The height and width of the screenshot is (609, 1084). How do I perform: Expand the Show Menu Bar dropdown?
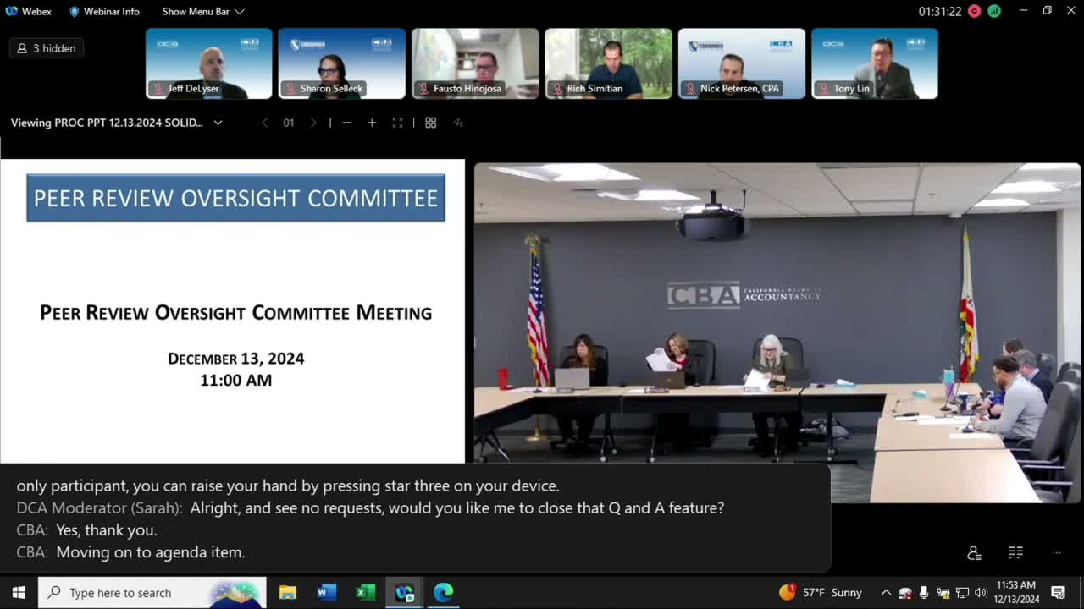click(203, 11)
